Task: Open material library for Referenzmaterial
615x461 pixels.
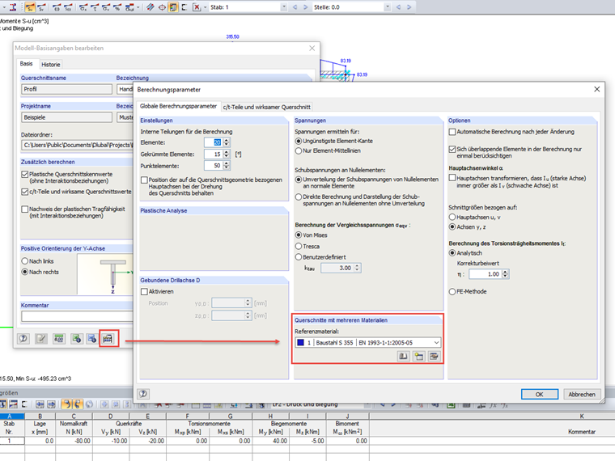Action: (x=403, y=357)
